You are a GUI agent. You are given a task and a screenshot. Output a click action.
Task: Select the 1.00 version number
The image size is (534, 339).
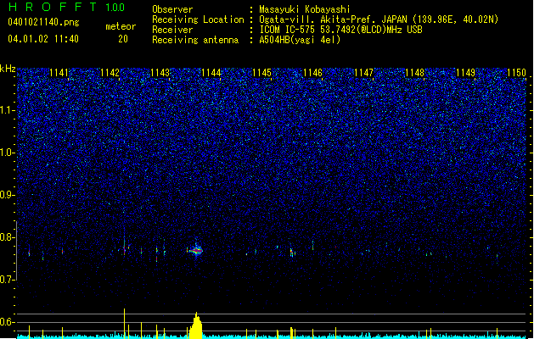coord(115,8)
